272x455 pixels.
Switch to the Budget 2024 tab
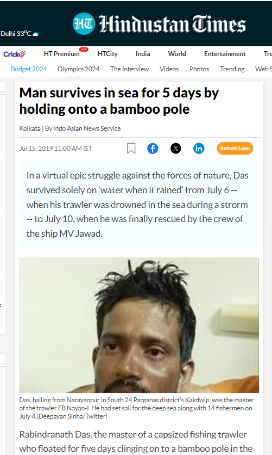(29, 69)
